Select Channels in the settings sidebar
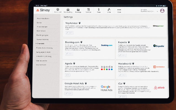 pyautogui.click(x=41, y=44)
